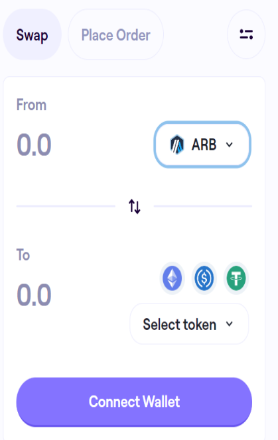Click the chevron next to Select token
Image resolution: width=278 pixels, height=440 pixels.
point(230,324)
